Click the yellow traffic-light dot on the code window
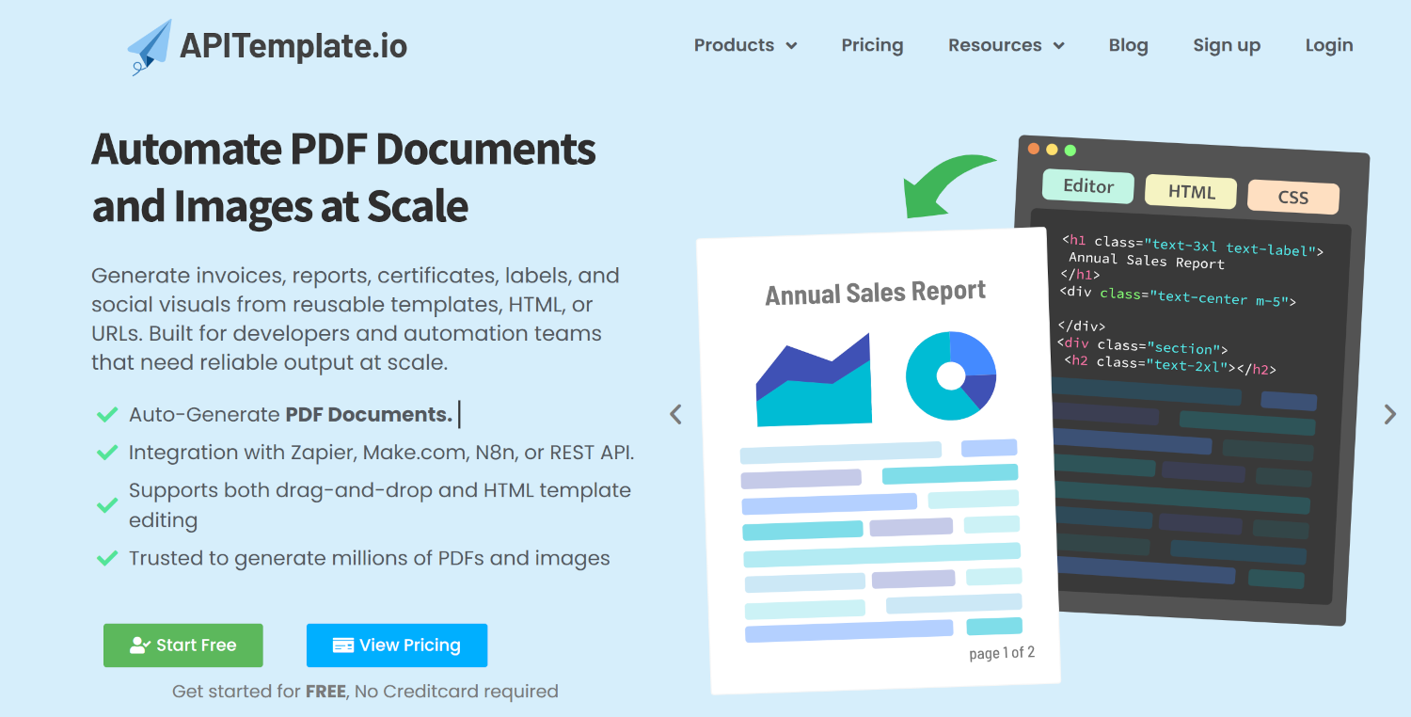 [x=1054, y=149]
